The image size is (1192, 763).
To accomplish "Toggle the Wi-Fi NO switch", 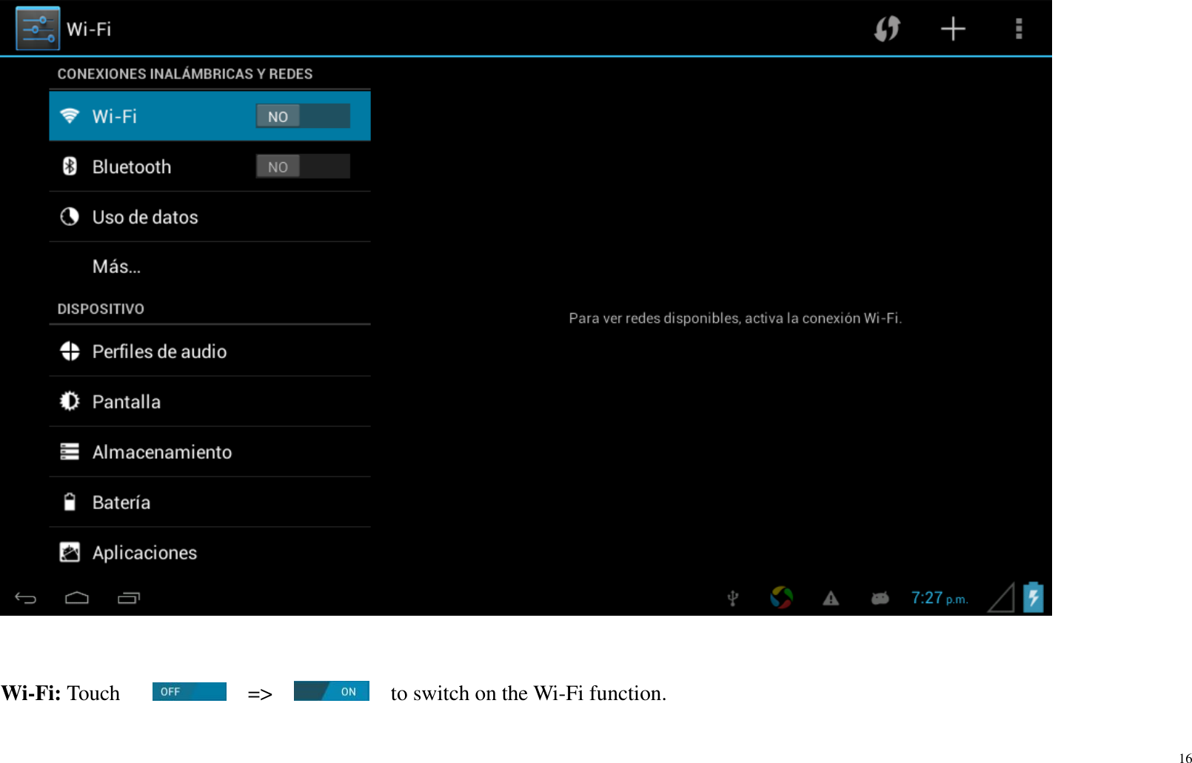I will pos(303,116).
